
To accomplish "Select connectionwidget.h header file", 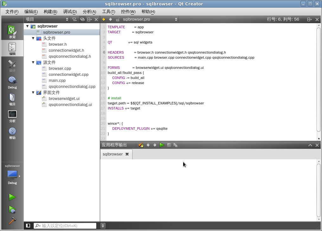I will 66,50.
